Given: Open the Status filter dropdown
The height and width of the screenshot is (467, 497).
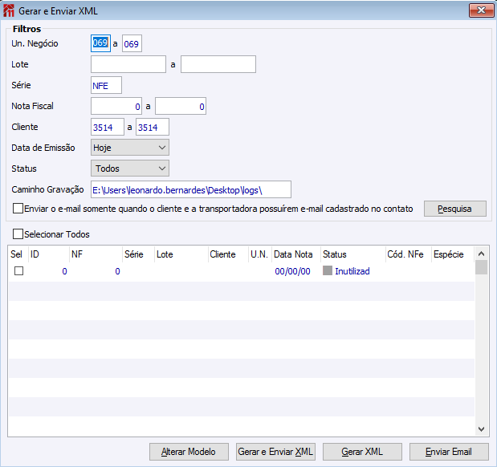Looking at the screenshot, I should point(130,169).
